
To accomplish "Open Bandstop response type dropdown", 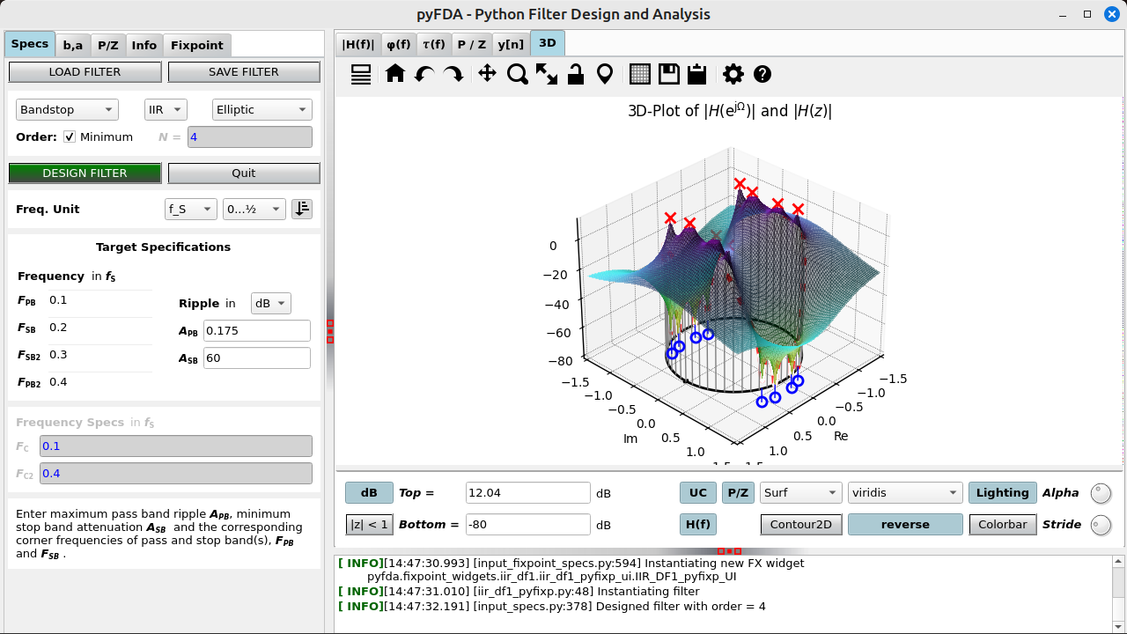I will (67, 109).
